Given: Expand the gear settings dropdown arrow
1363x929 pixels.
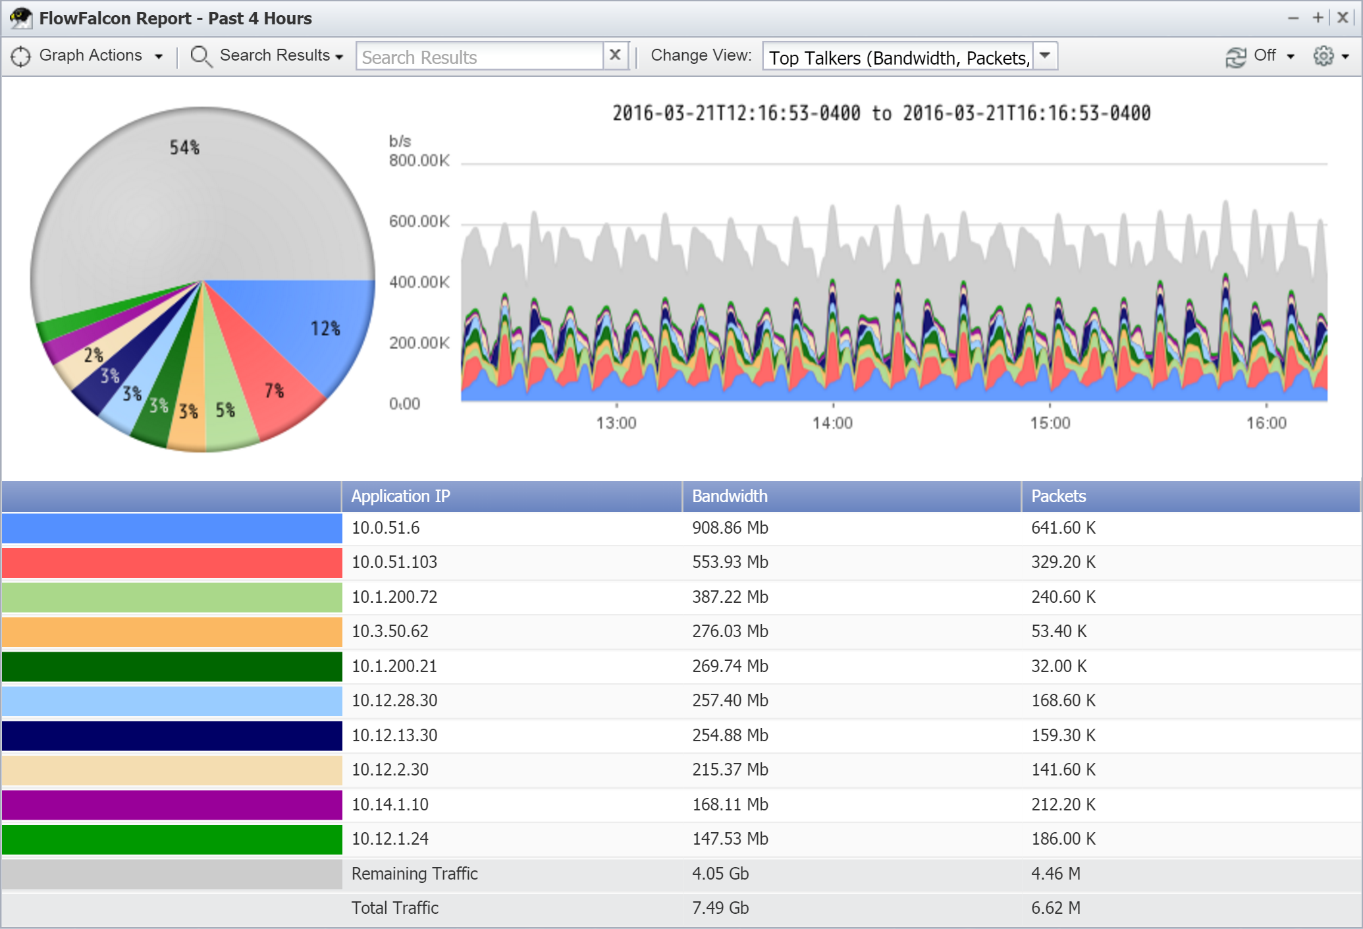Looking at the screenshot, I should point(1346,57).
